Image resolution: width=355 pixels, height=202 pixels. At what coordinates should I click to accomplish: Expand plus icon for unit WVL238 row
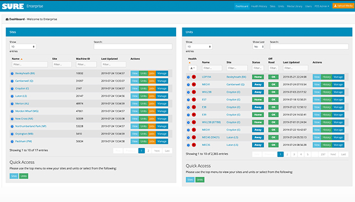[188, 92]
